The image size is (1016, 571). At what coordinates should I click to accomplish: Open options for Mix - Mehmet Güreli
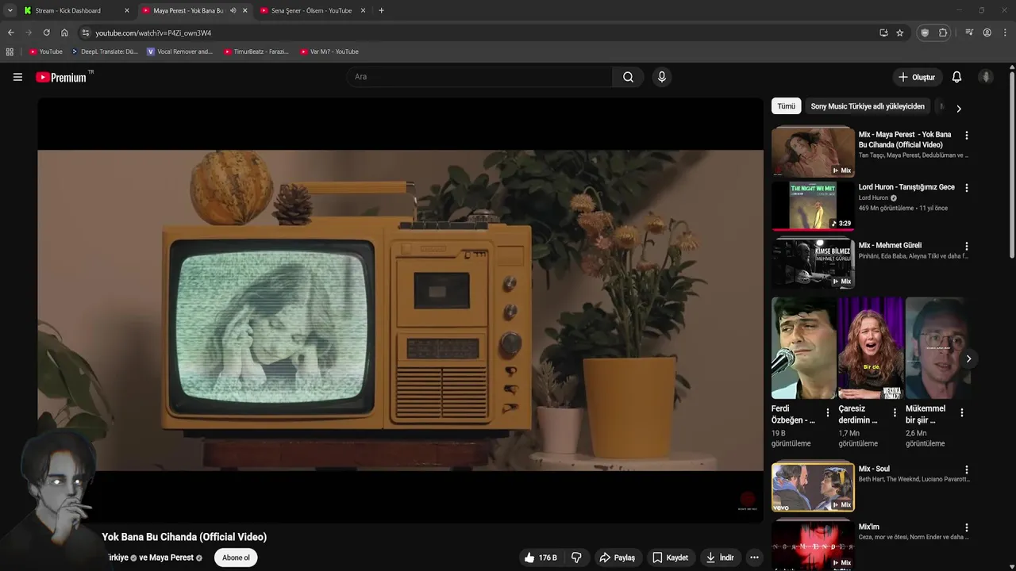point(966,247)
